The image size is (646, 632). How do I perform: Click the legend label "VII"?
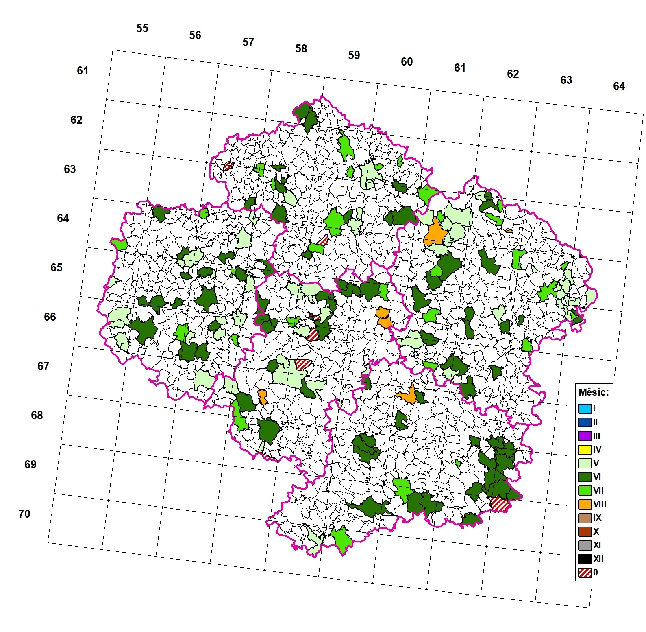pyautogui.click(x=598, y=490)
